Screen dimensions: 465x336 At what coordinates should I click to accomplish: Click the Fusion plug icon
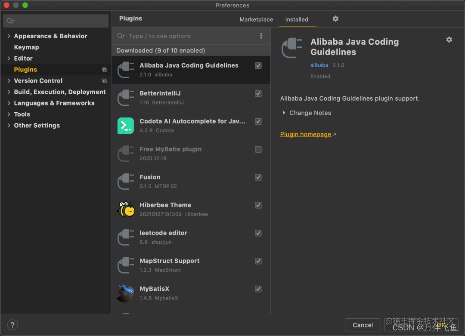(x=126, y=181)
